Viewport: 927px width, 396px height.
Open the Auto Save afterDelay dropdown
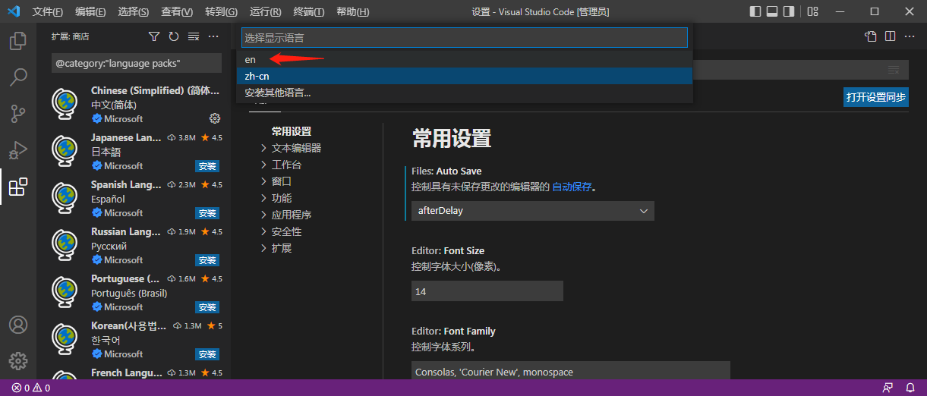[x=533, y=211]
